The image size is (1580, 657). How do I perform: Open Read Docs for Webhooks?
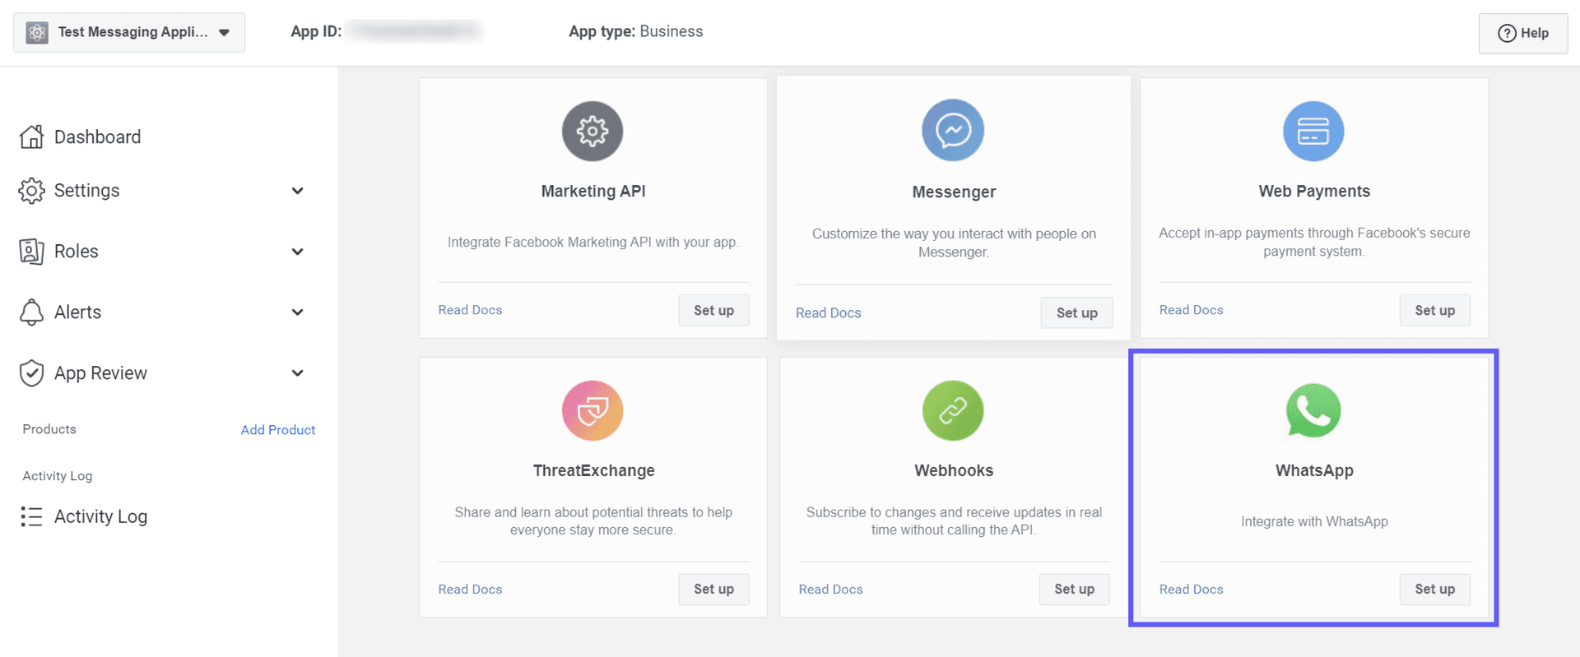(829, 589)
